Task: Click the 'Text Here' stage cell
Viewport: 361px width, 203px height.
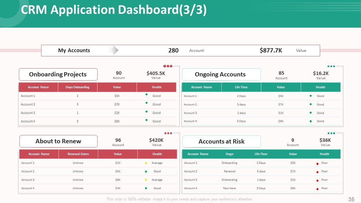Action: pyautogui.click(x=229, y=188)
